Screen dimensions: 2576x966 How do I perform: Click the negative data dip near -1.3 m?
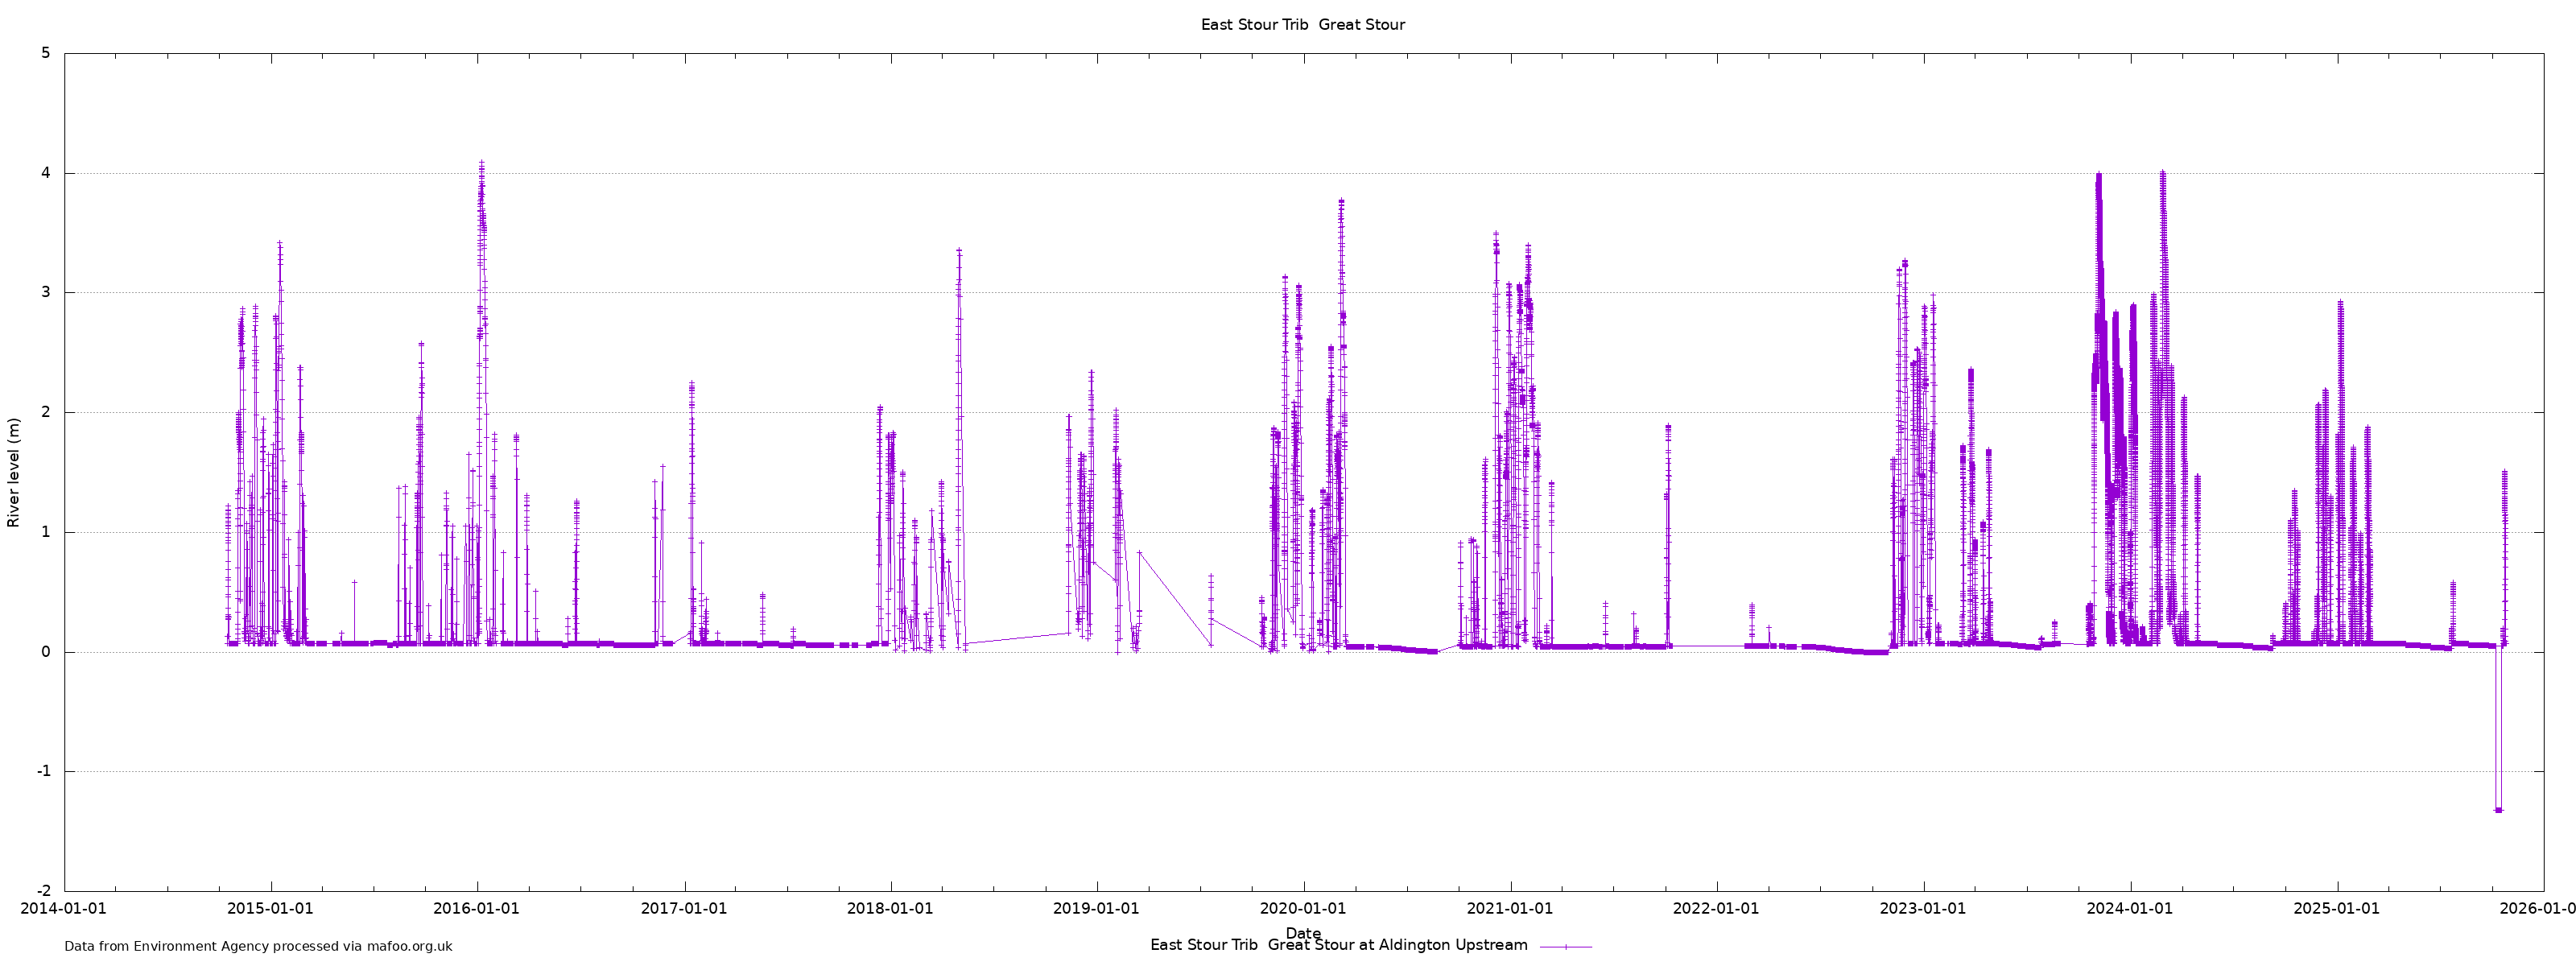tap(2498, 809)
